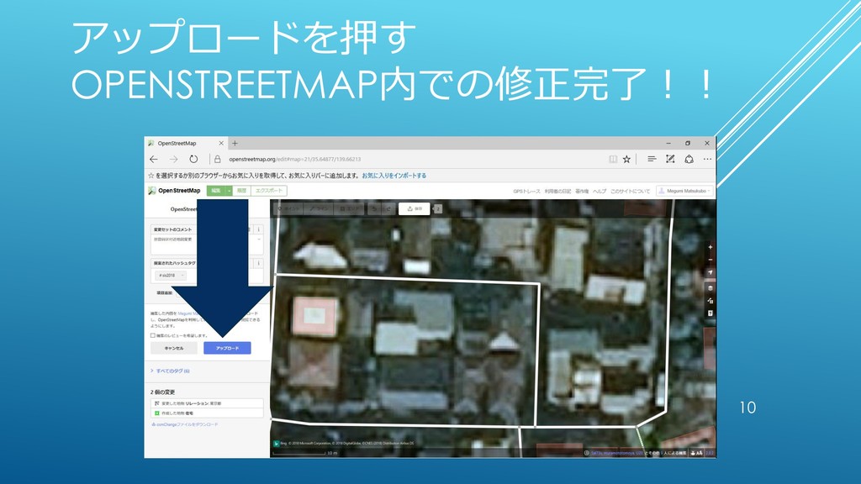Open the Edge hub lines icon
This screenshot has height=484, width=861.
pyautogui.click(x=652, y=159)
